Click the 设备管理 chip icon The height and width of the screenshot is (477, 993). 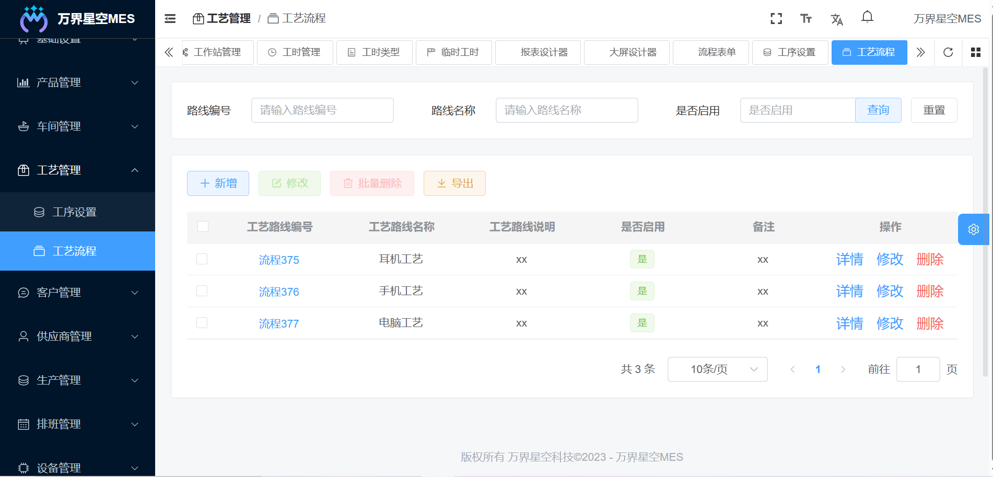point(24,468)
